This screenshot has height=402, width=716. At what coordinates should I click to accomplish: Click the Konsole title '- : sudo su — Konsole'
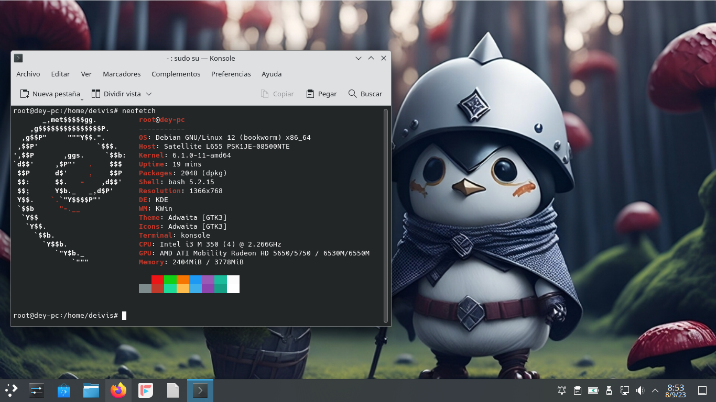(201, 58)
